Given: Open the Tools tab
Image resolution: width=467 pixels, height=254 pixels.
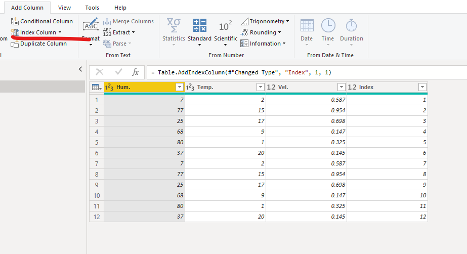Looking at the screenshot, I should (92, 8).
